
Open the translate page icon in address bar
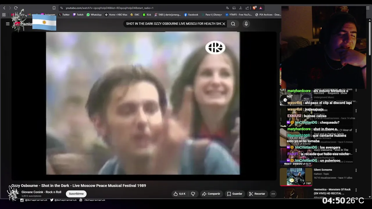click(227, 8)
